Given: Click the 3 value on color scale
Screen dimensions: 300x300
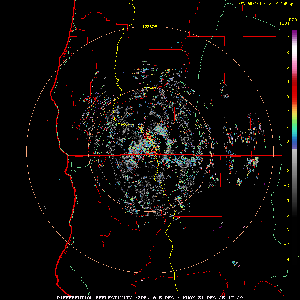Looking at the screenshot, I should point(288,97).
